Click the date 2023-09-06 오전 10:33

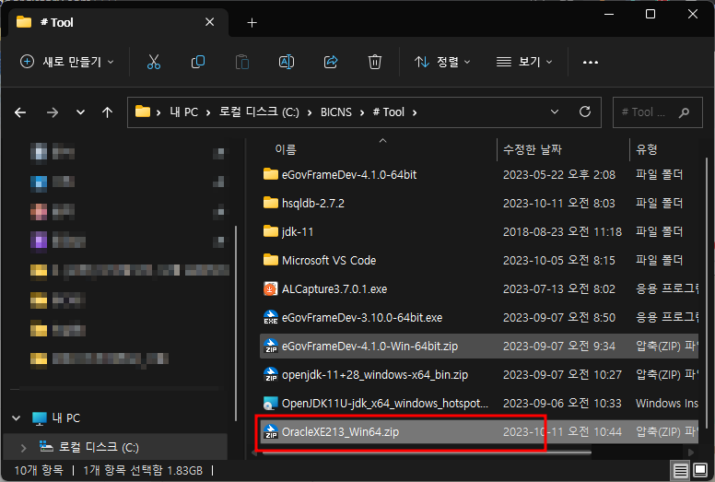(562, 403)
